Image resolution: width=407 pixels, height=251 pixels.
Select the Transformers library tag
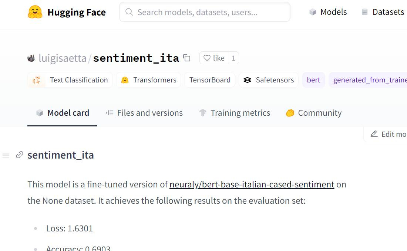pos(148,80)
